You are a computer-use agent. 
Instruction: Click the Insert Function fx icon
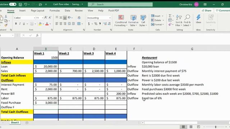tap(37, 35)
